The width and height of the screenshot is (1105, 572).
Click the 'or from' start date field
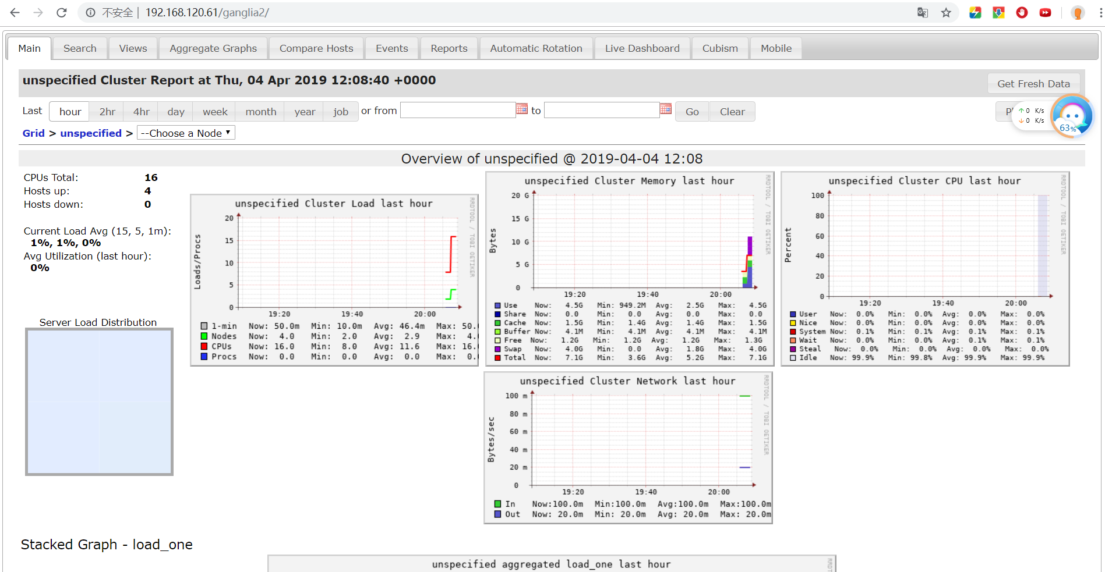[x=458, y=110]
